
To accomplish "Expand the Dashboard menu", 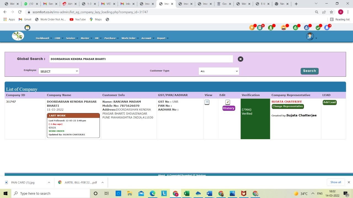I will [x=44, y=38].
